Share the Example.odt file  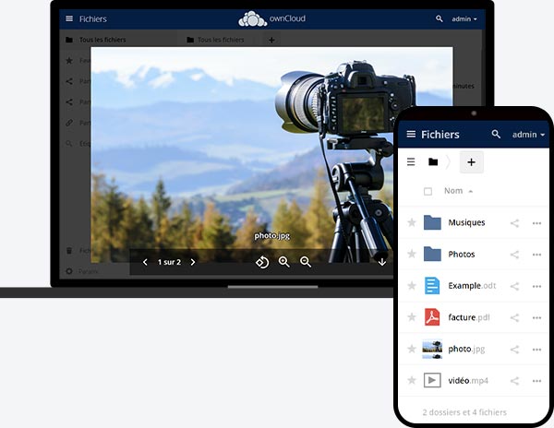click(515, 286)
